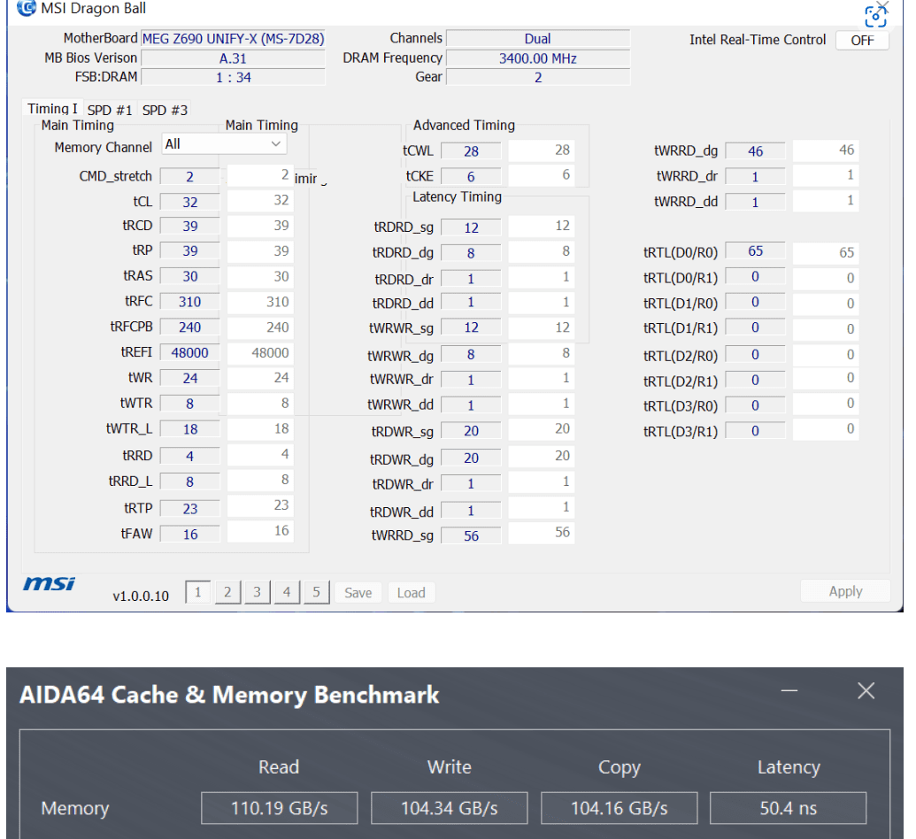Click the Apply button

click(x=845, y=591)
